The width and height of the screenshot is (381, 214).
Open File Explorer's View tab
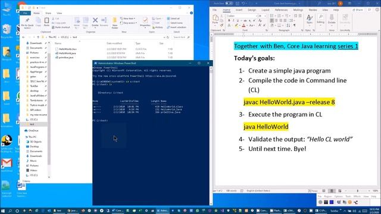[60, 13]
